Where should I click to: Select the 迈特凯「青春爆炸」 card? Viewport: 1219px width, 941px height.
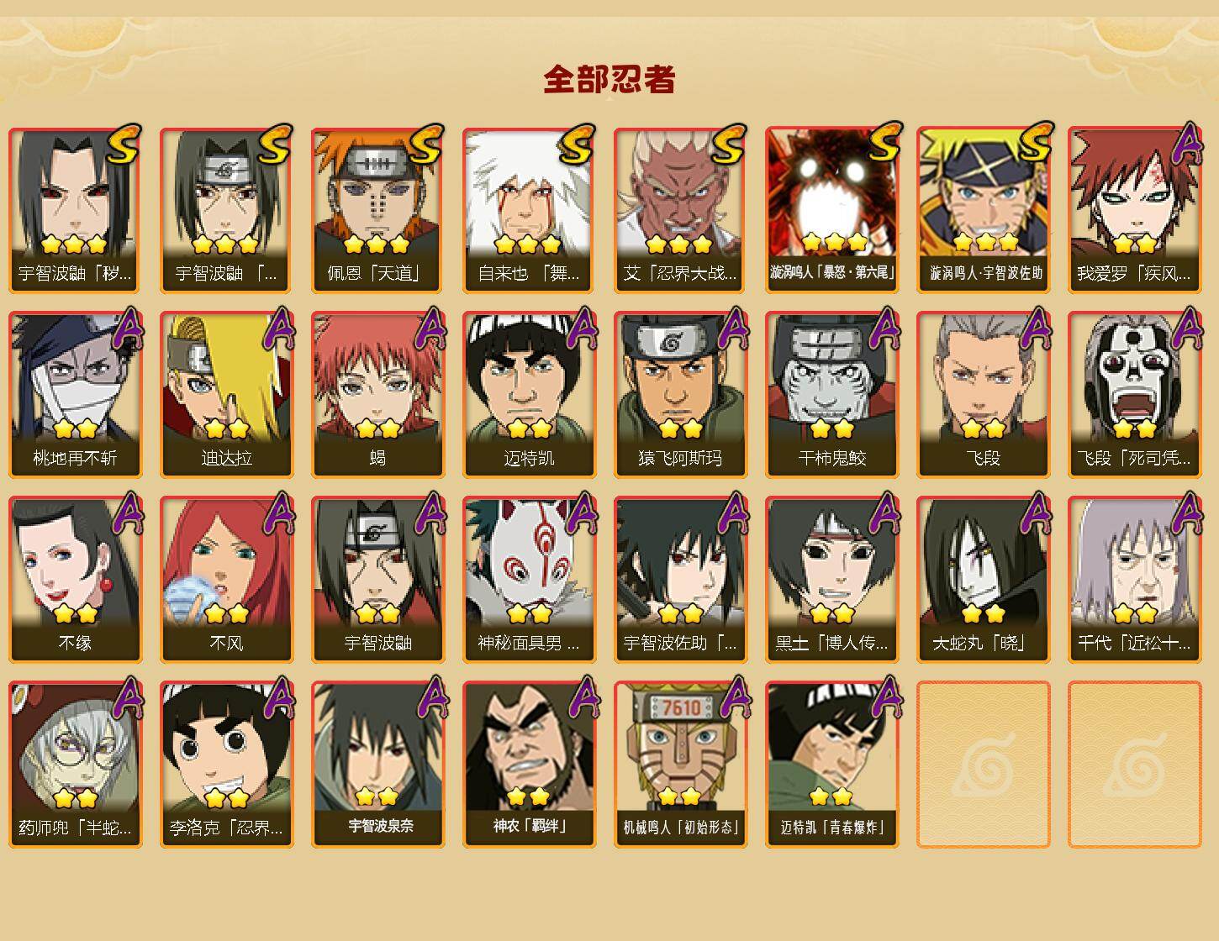pos(831,765)
